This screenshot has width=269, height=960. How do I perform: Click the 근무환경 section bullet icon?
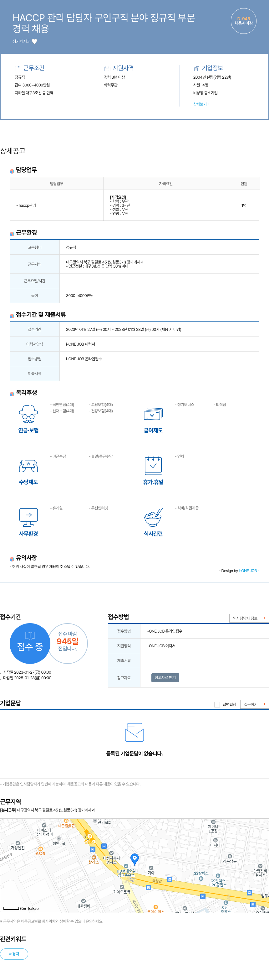pyautogui.click(x=12, y=234)
